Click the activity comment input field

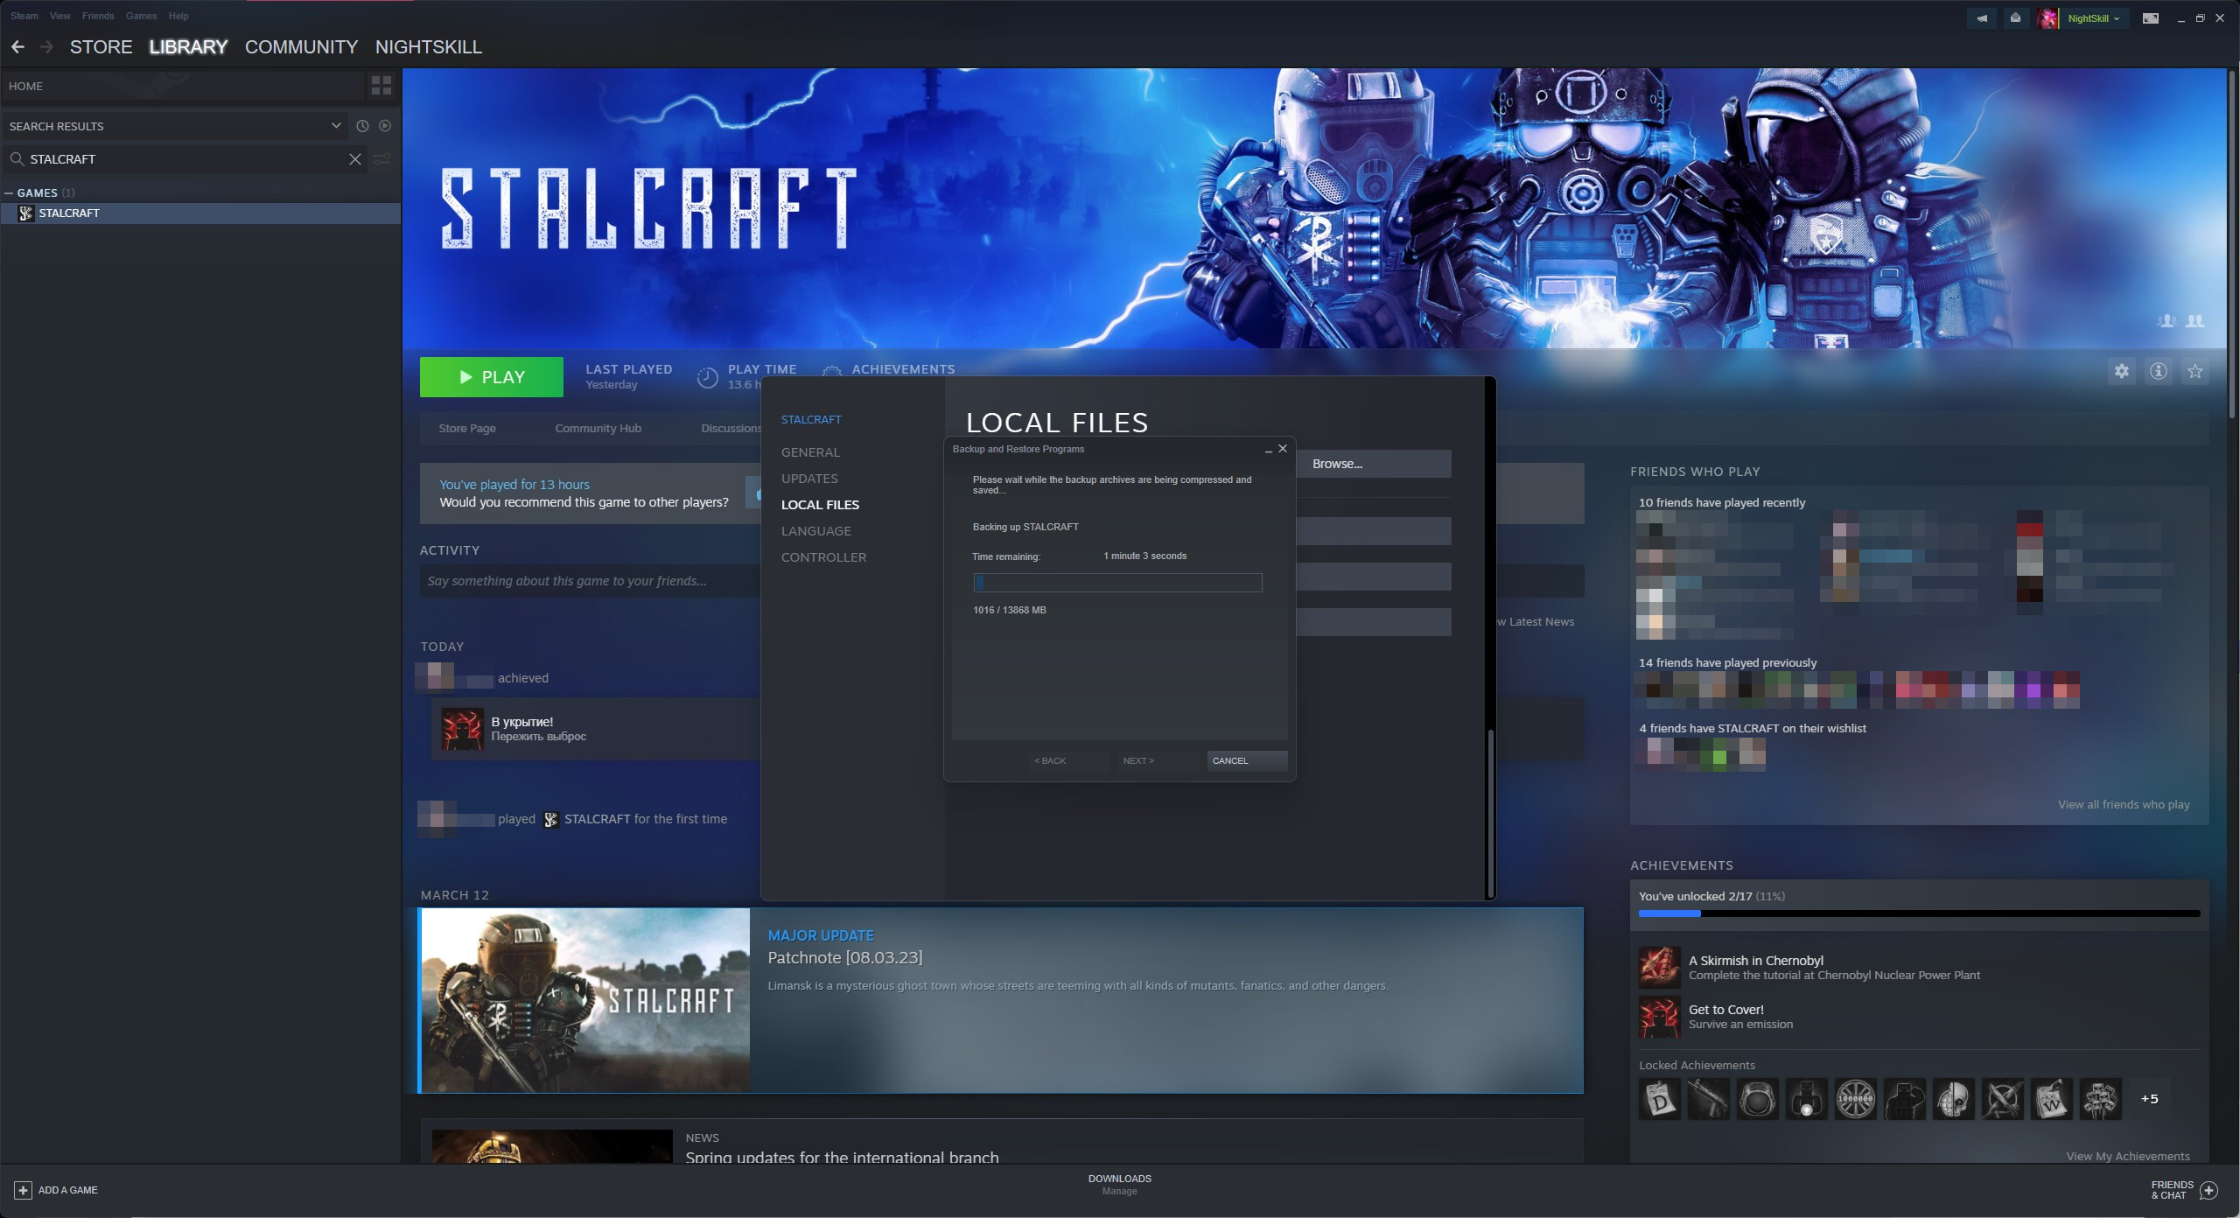click(591, 581)
